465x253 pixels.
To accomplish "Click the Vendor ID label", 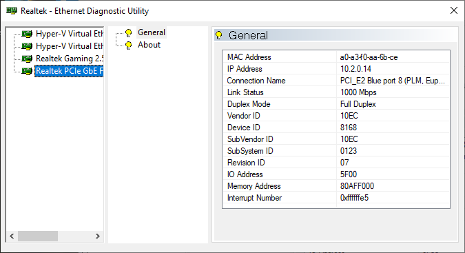I will point(243,116).
